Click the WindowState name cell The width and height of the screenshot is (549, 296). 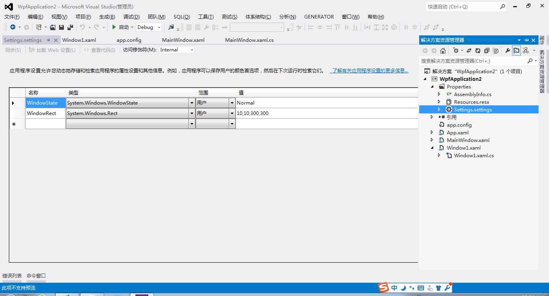45,103
